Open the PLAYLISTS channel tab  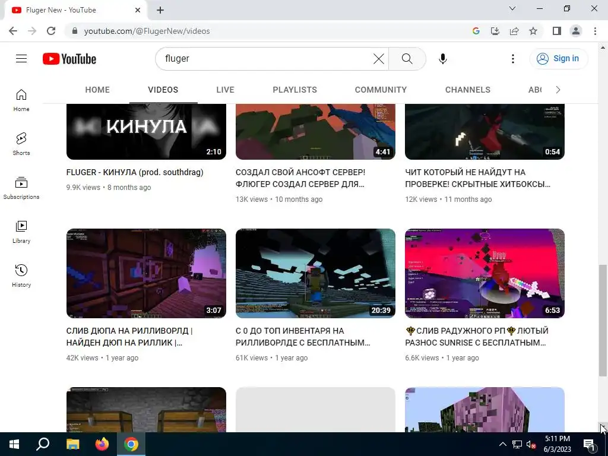pyautogui.click(x=294, y=90)
